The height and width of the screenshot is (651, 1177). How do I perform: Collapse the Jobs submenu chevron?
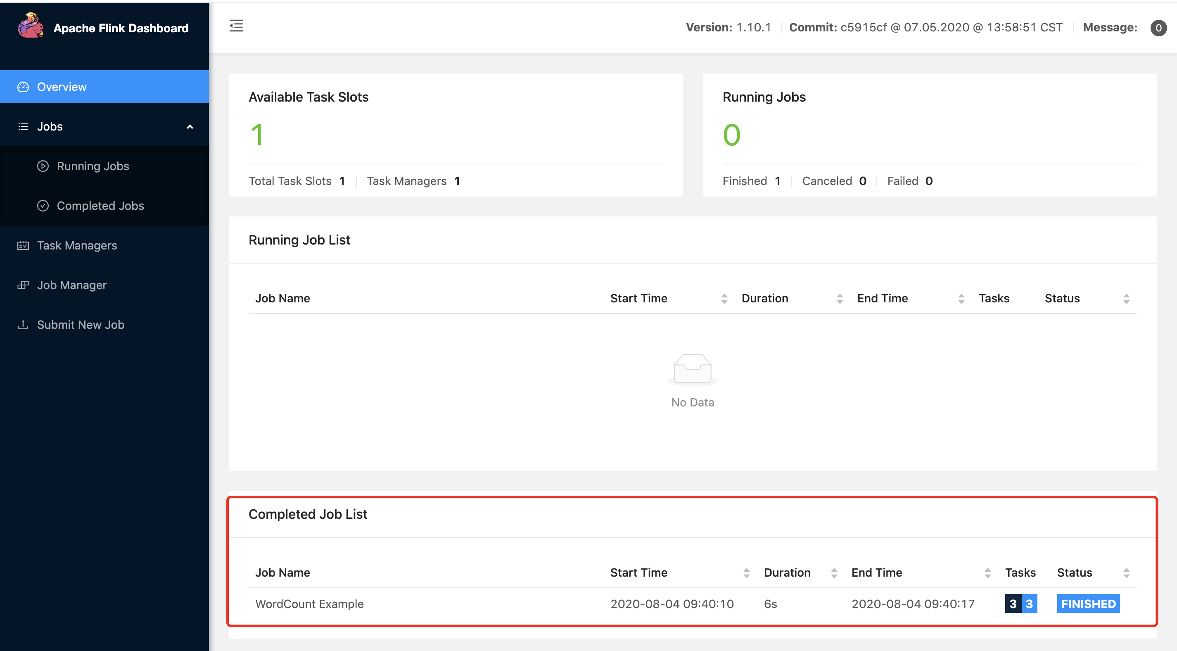190,127
